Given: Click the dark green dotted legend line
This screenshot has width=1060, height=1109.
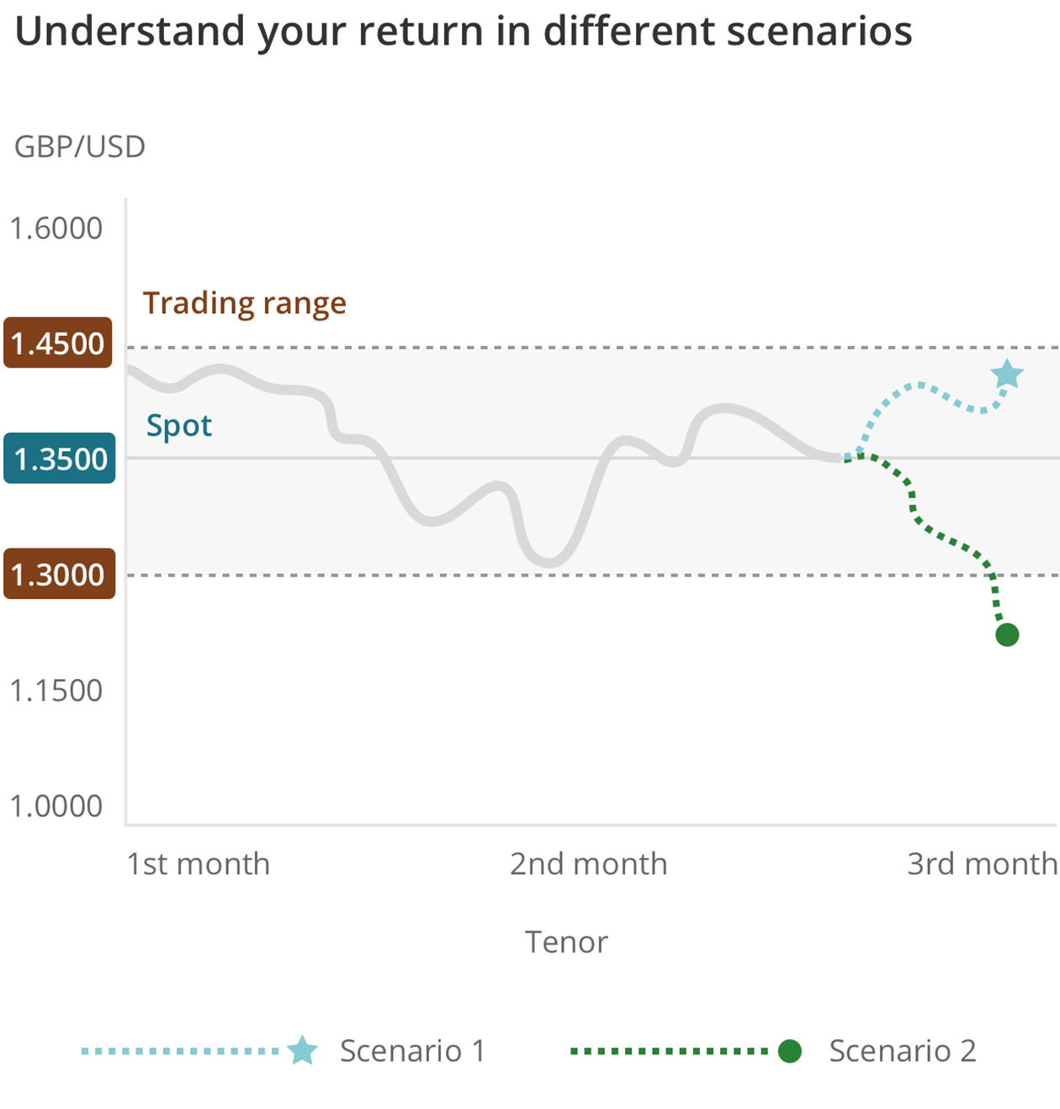Looking at the screenshot, I should (x=670, y=1051).
